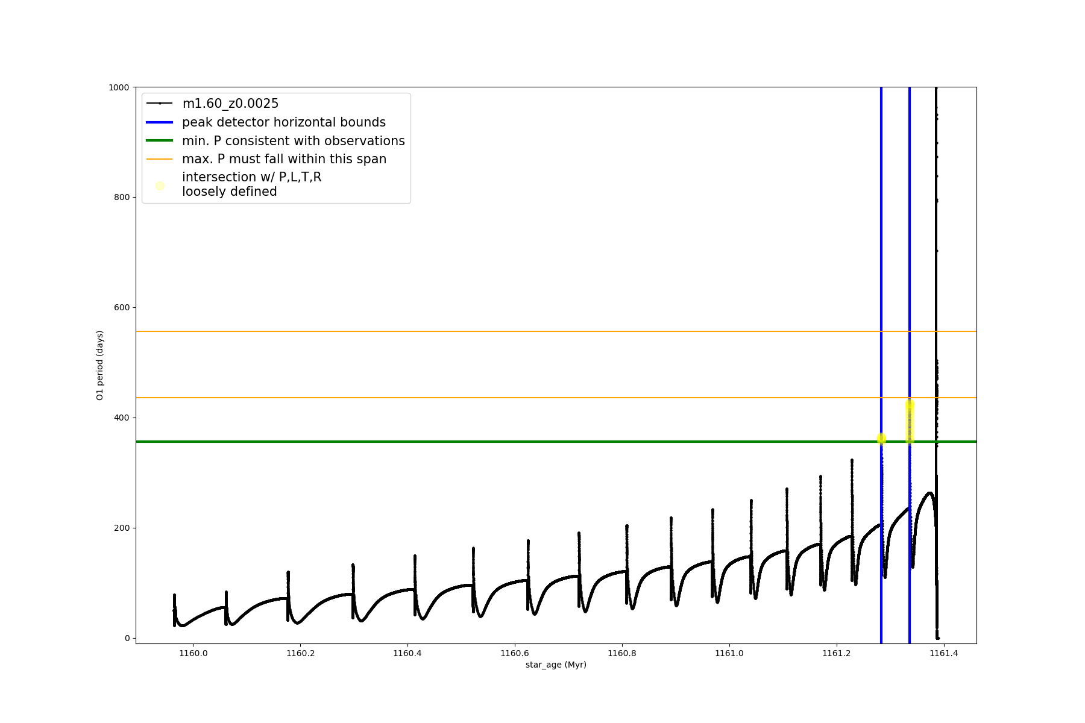Click the 600 tick label on y-axis

tap(122, 307)
